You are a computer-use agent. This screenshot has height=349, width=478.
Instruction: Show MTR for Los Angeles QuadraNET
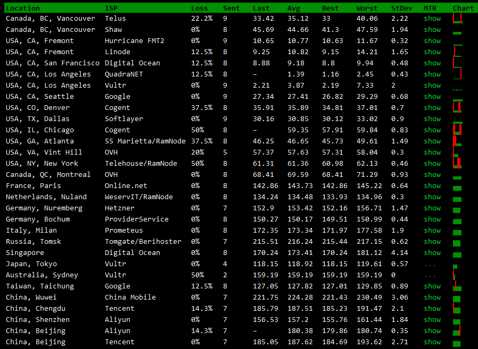[x=432, y=74]
